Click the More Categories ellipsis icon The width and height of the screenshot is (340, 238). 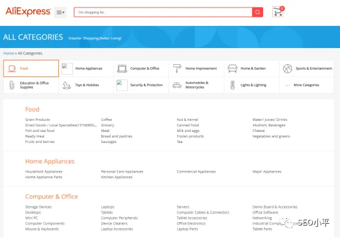(x=288, y=85)
